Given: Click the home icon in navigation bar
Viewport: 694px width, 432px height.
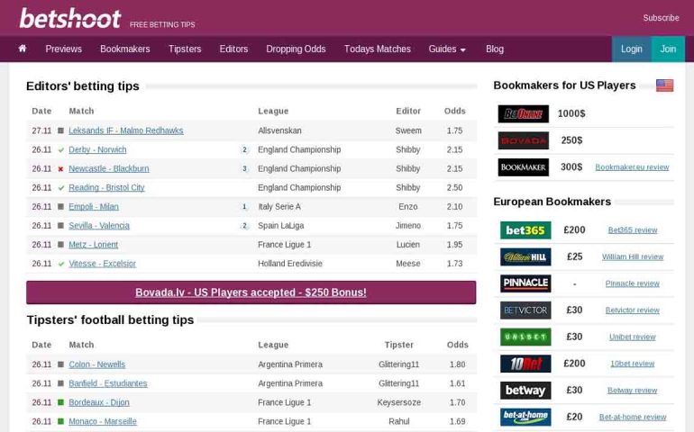Looking at the screenshot, I should 23,49.
